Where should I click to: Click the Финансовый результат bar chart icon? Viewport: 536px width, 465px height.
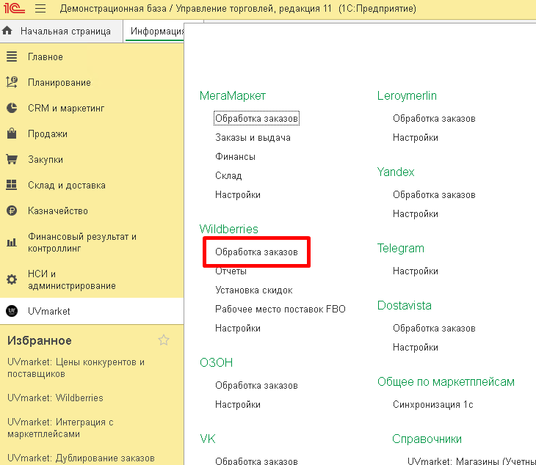[12, 242]
